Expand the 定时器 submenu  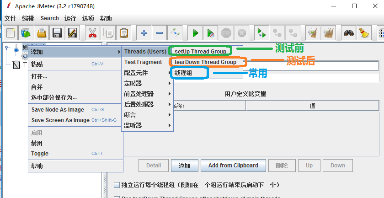tap(147, 84)
